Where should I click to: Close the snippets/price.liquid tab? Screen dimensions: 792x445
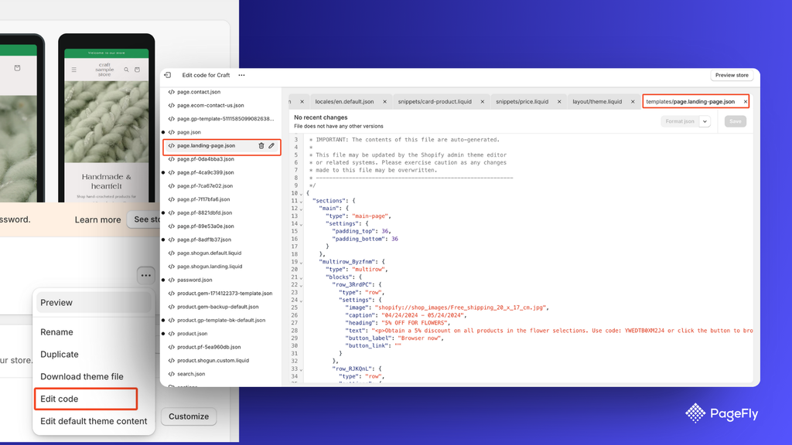(558, 101)
